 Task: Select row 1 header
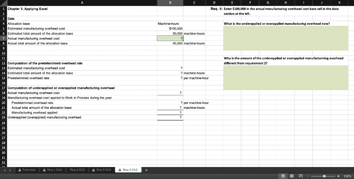point(3,9)
